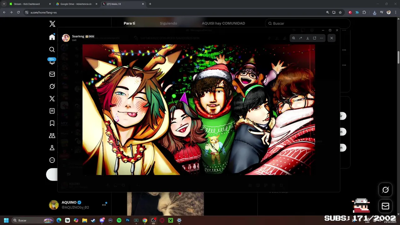The height and width of the screenshot is (225, 400).
Task: Open Grok from the X sidebar
Action: [52, 86]
